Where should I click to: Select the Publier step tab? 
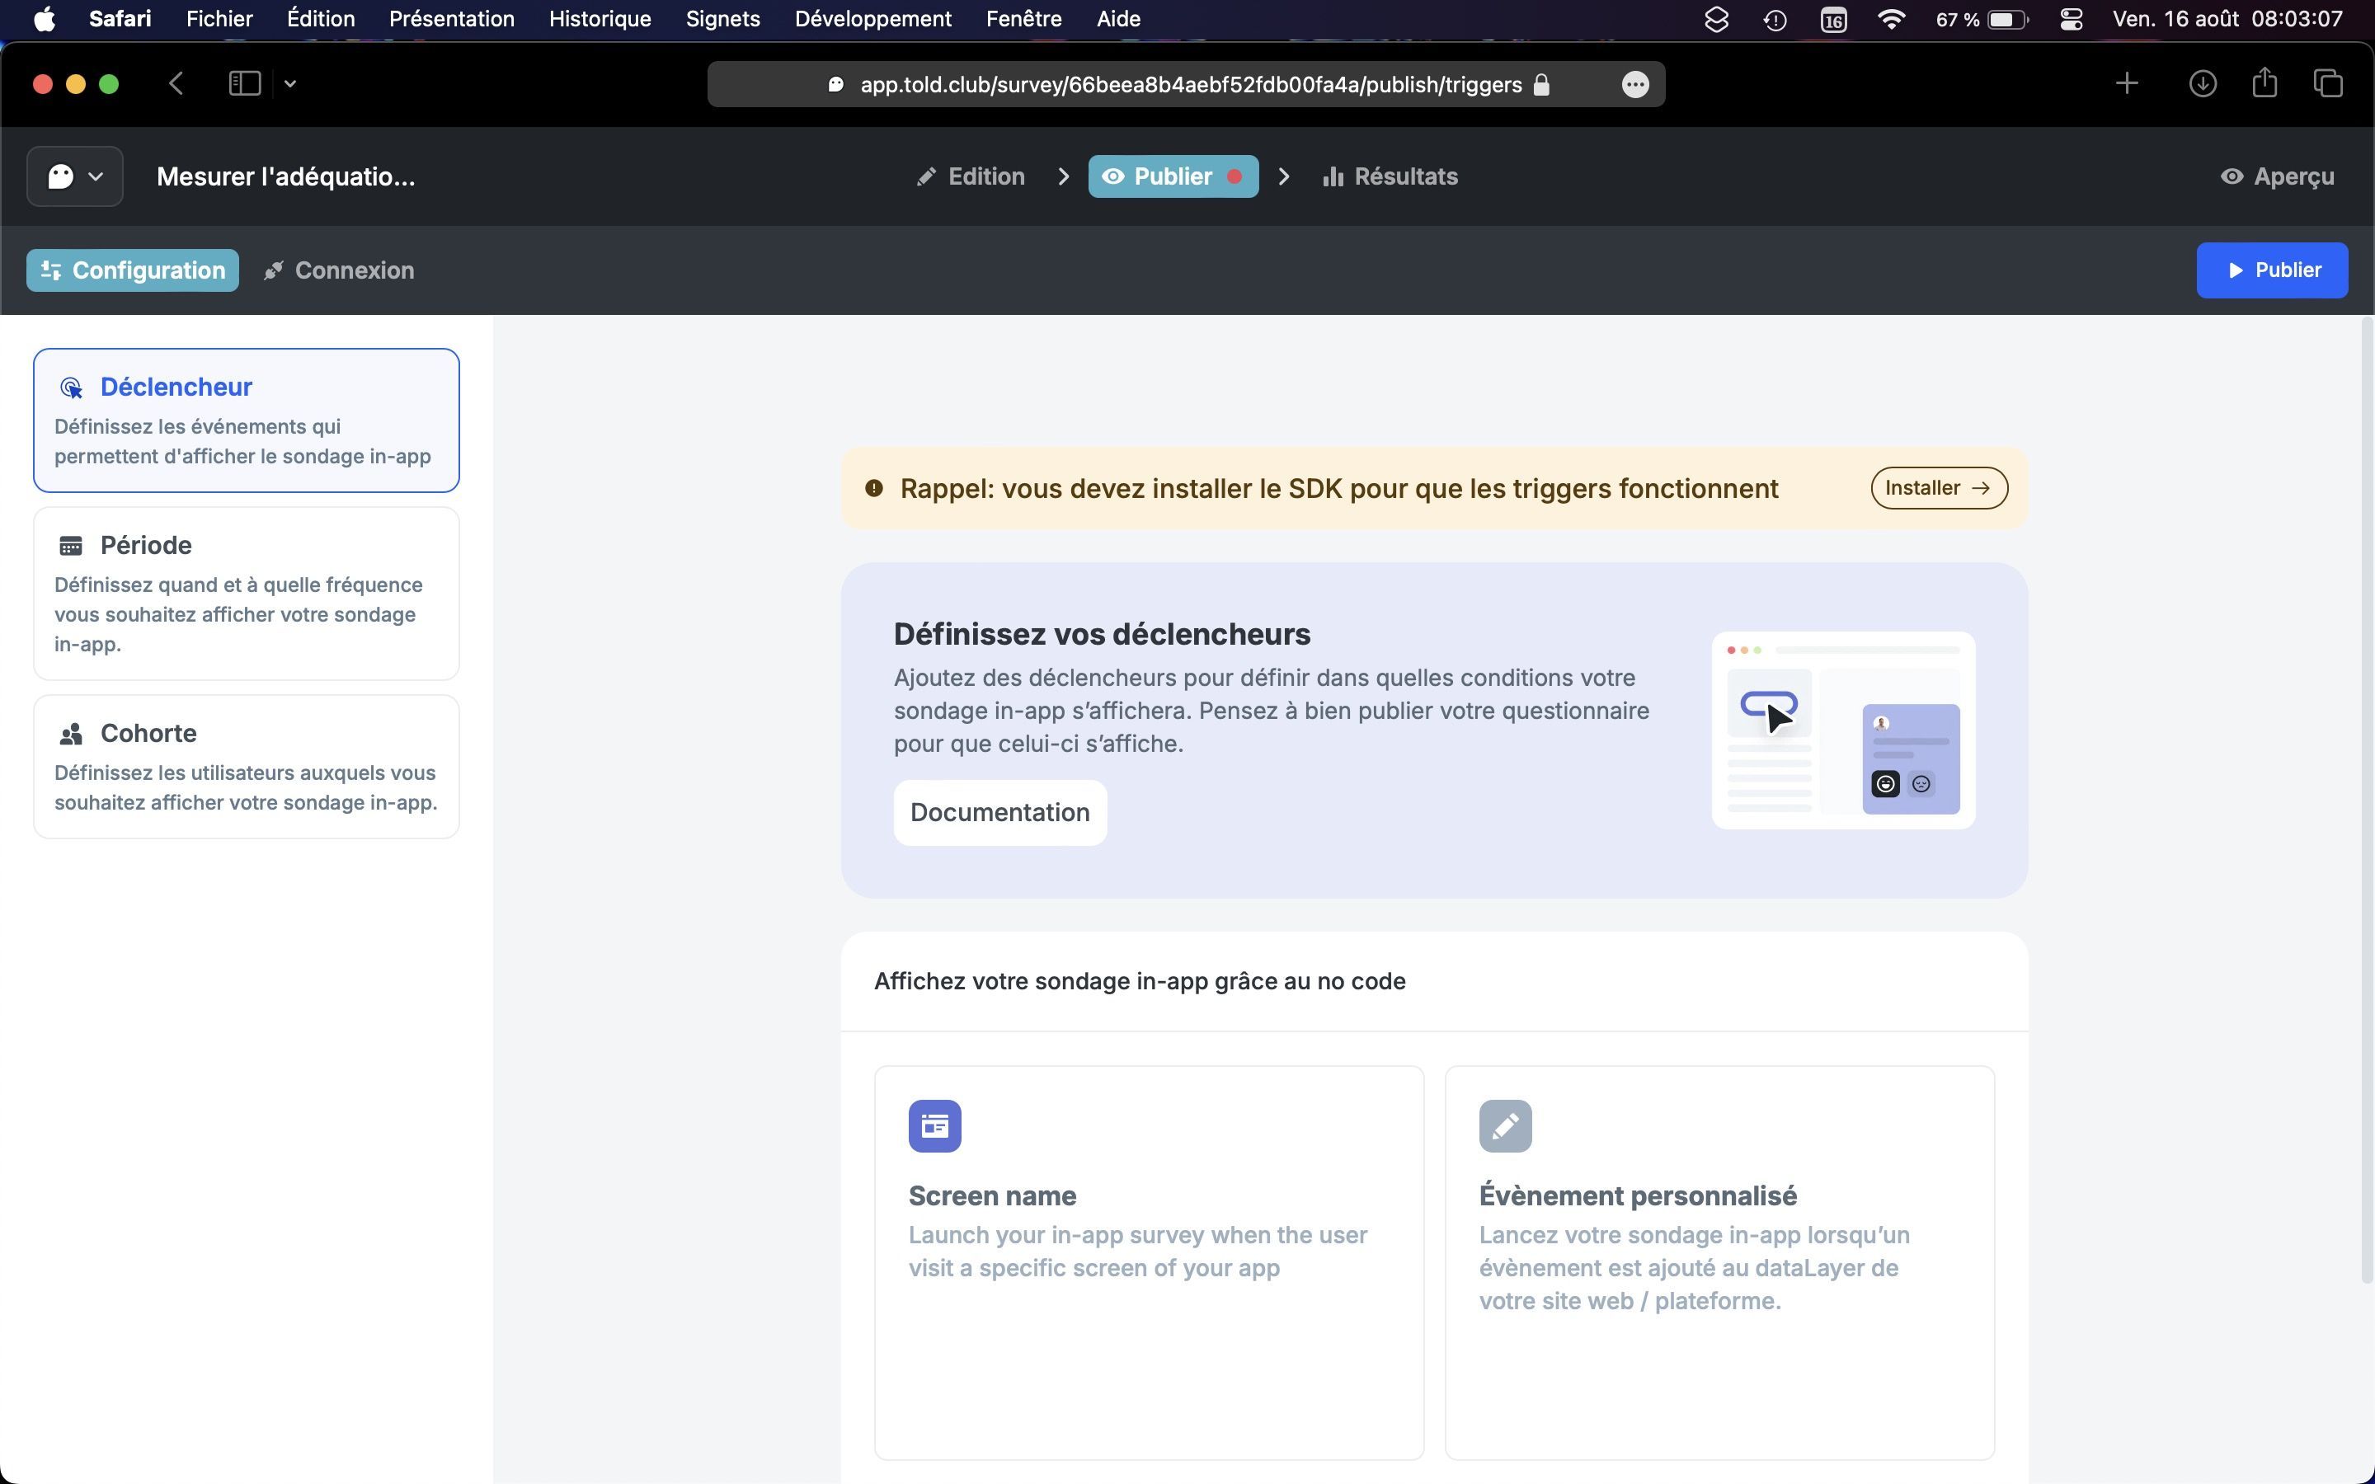coord(1173,176)
